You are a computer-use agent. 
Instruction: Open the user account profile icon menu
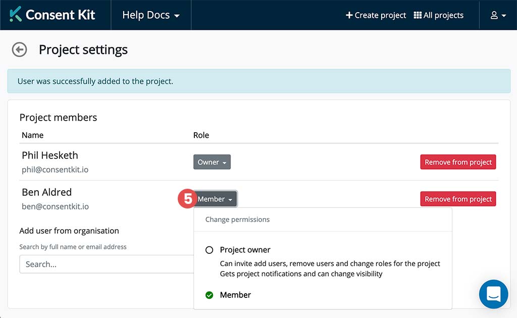click(x=498, y=15)
